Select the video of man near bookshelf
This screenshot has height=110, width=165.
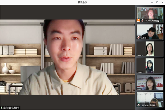click(x=150, y=32)
